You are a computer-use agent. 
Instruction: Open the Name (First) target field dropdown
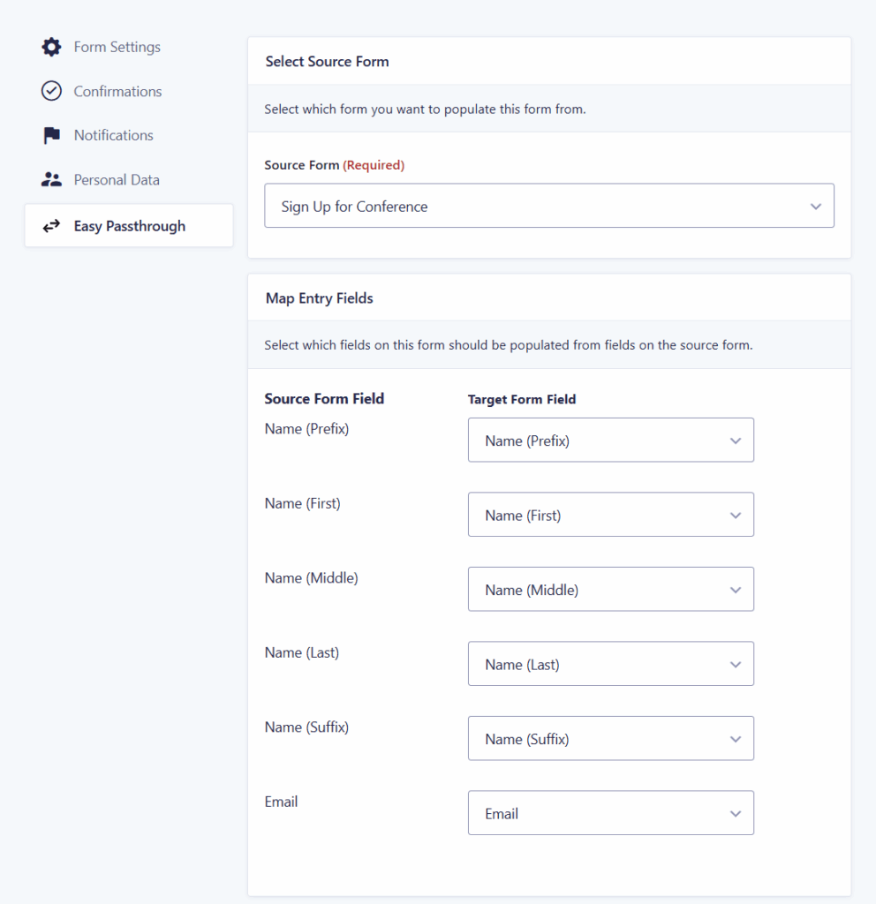(x=611, y=515)
